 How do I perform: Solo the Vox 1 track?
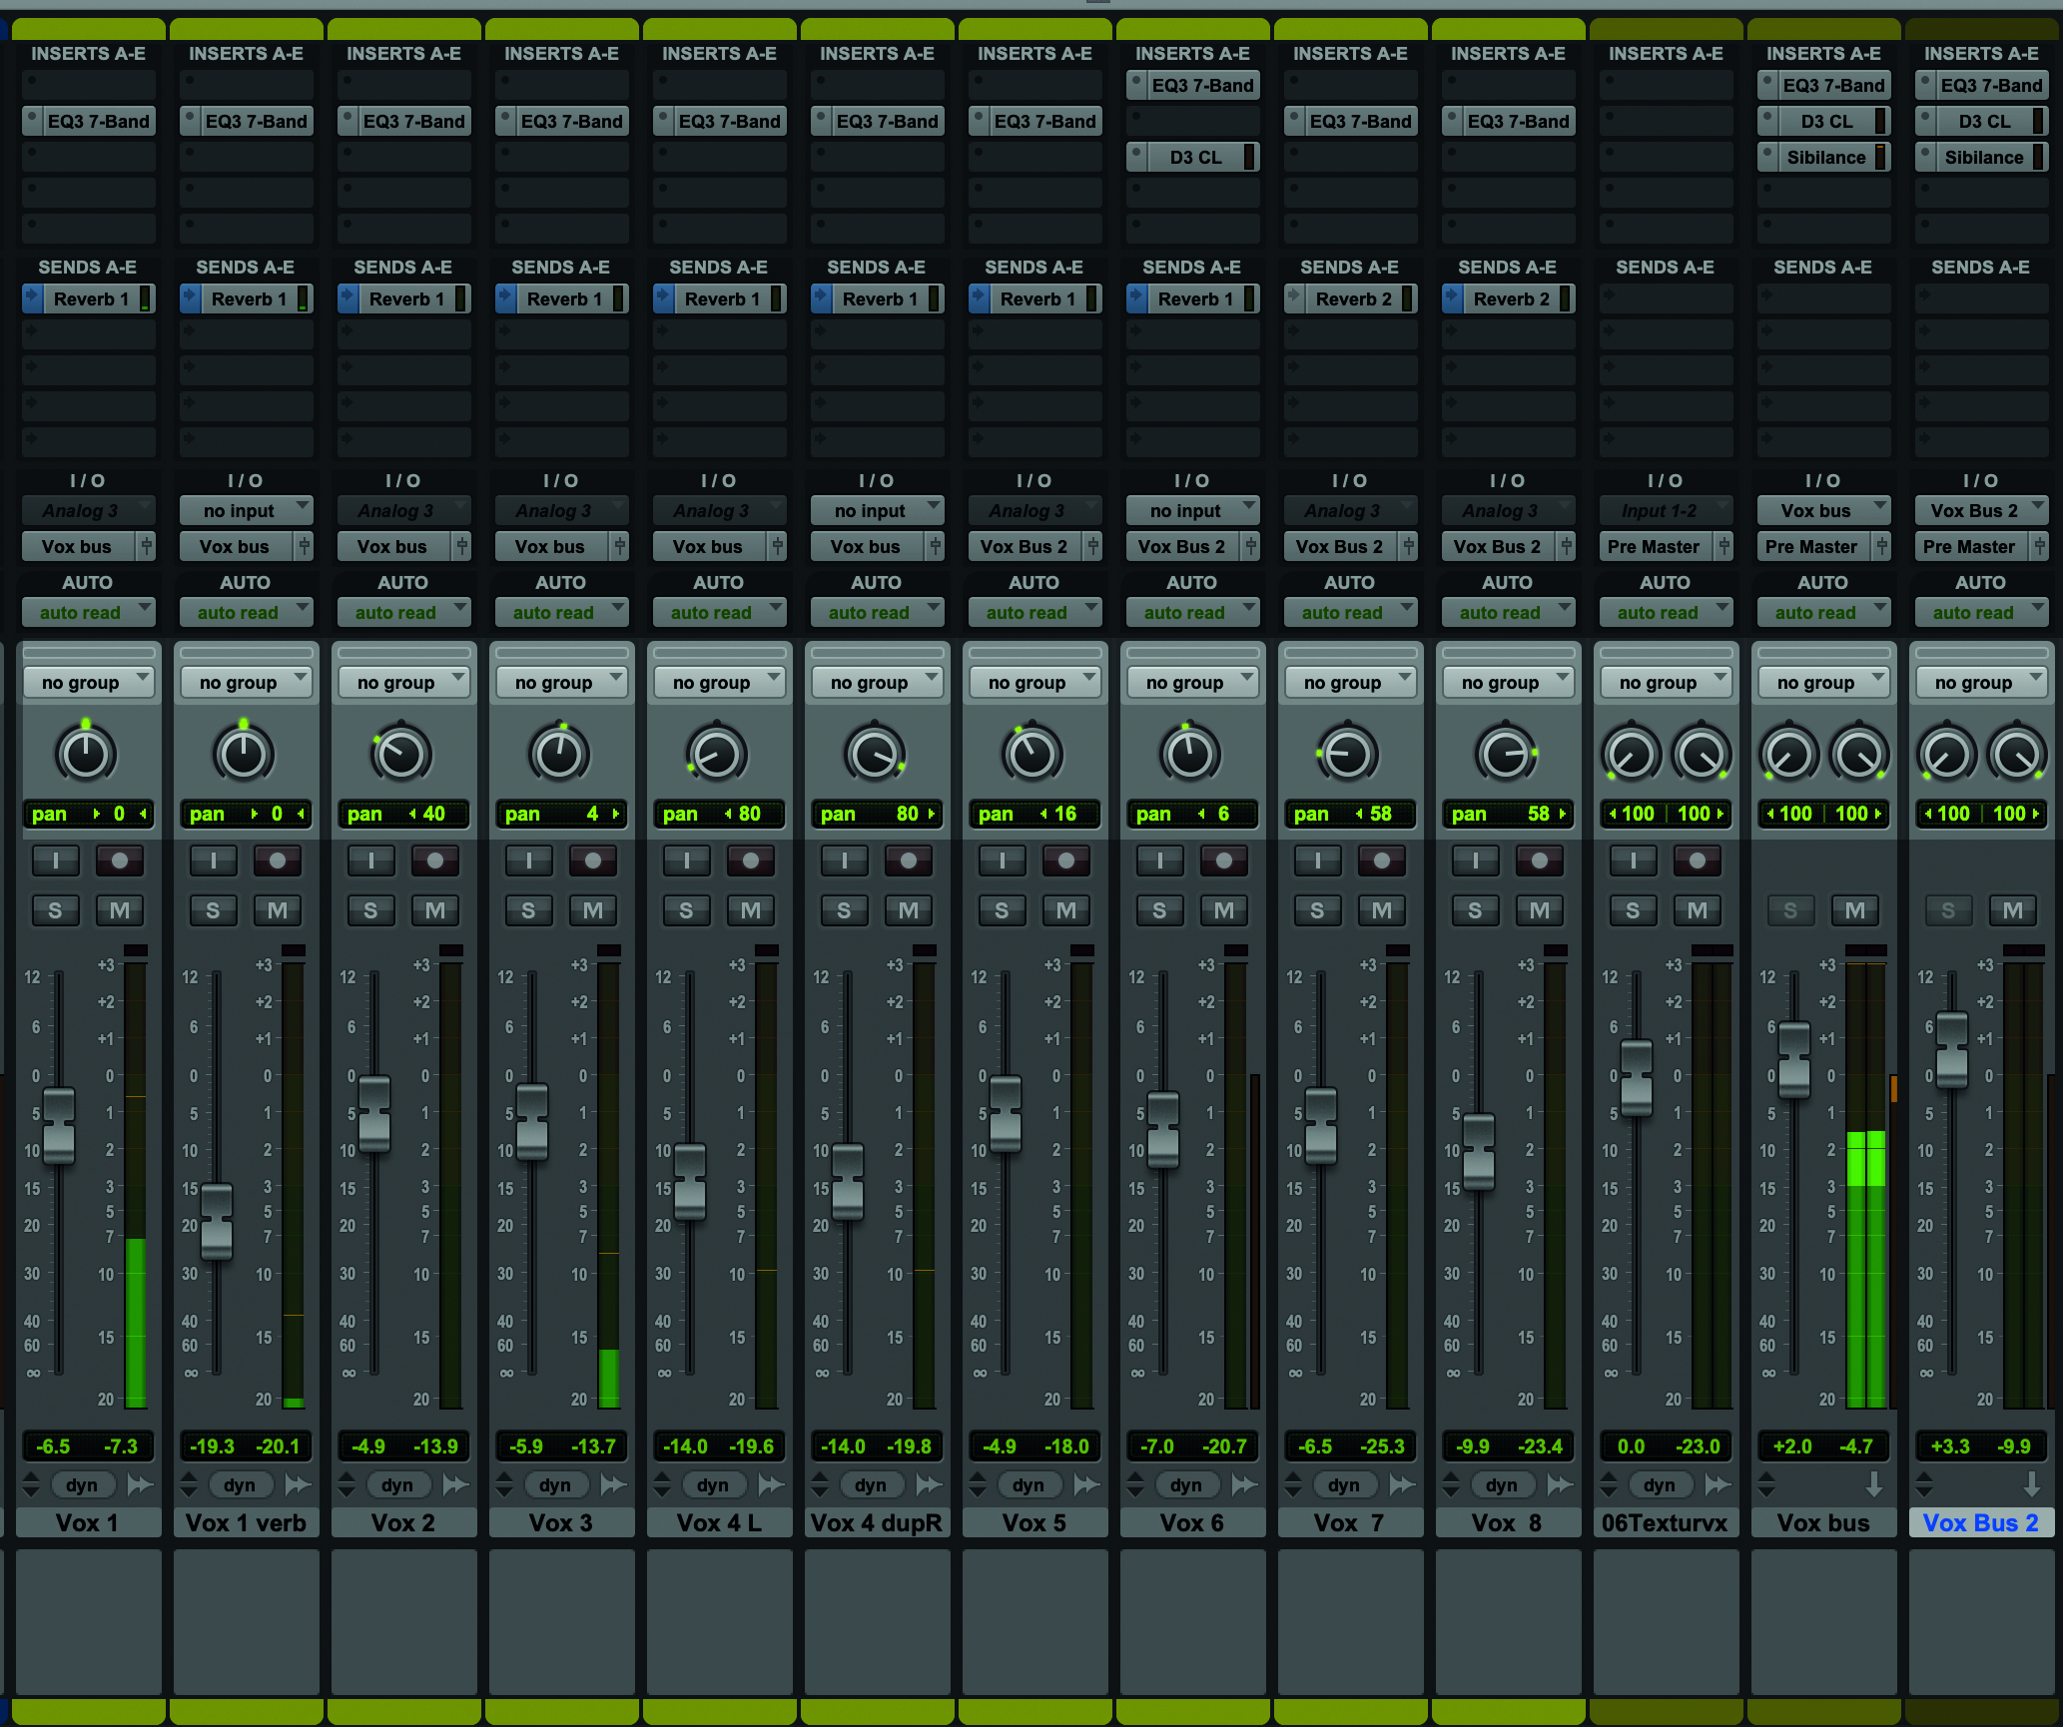click(x=56, y=909)
